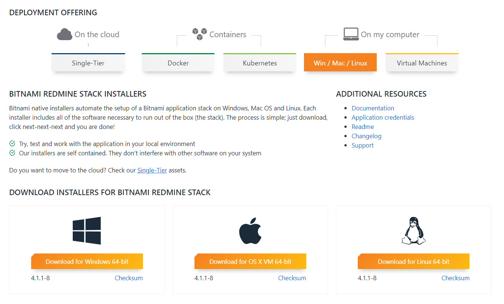The width and height of the screenshot is (504, 304).
Task: Open the Application credentials page
Action: pos(383,117)
